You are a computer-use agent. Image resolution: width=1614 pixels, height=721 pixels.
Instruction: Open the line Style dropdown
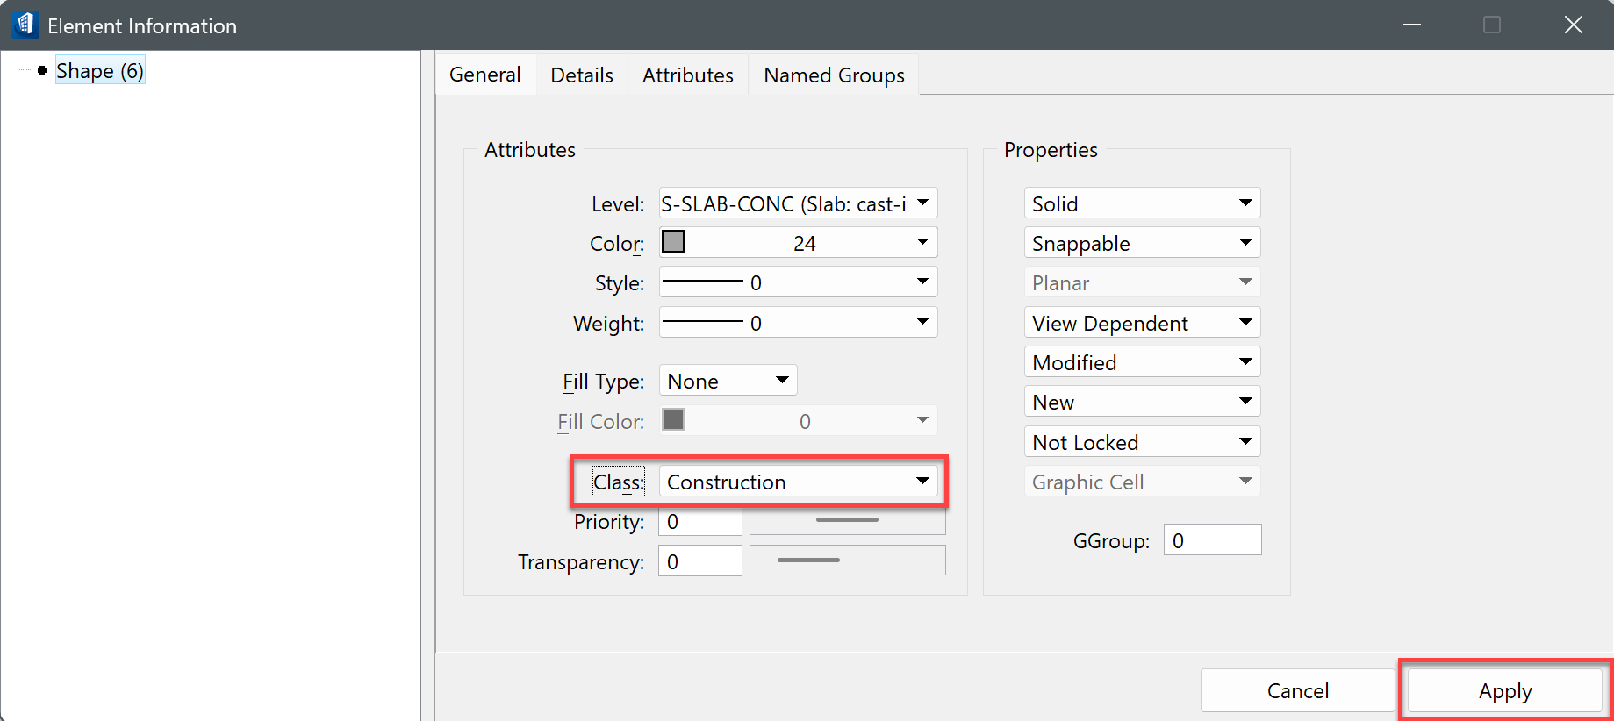point(922,282)
